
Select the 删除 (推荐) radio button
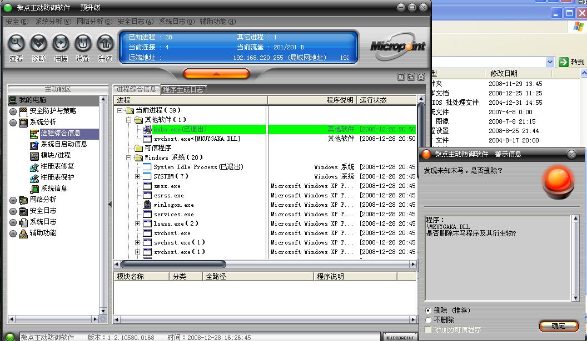pos(428,311)
